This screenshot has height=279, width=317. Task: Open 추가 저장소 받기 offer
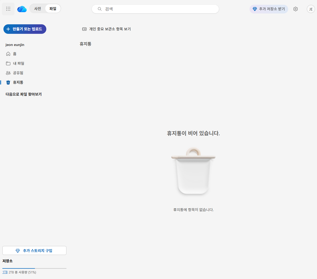(269, 9)
